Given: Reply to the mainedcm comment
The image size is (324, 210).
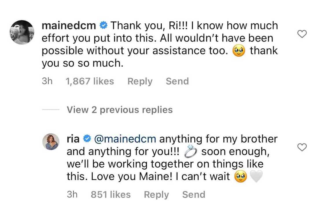Looking at the screenshot, I should coord(140,81).
